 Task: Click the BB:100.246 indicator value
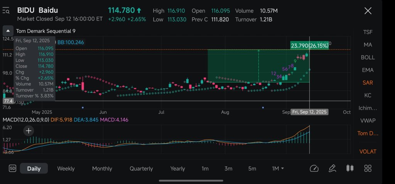click(x=71, y=42)
